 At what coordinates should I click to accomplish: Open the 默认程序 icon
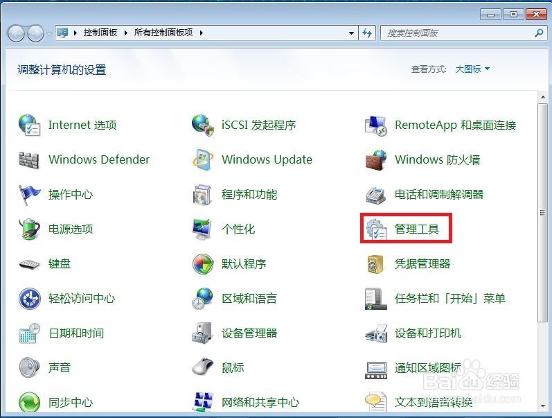tap(203, 264)
